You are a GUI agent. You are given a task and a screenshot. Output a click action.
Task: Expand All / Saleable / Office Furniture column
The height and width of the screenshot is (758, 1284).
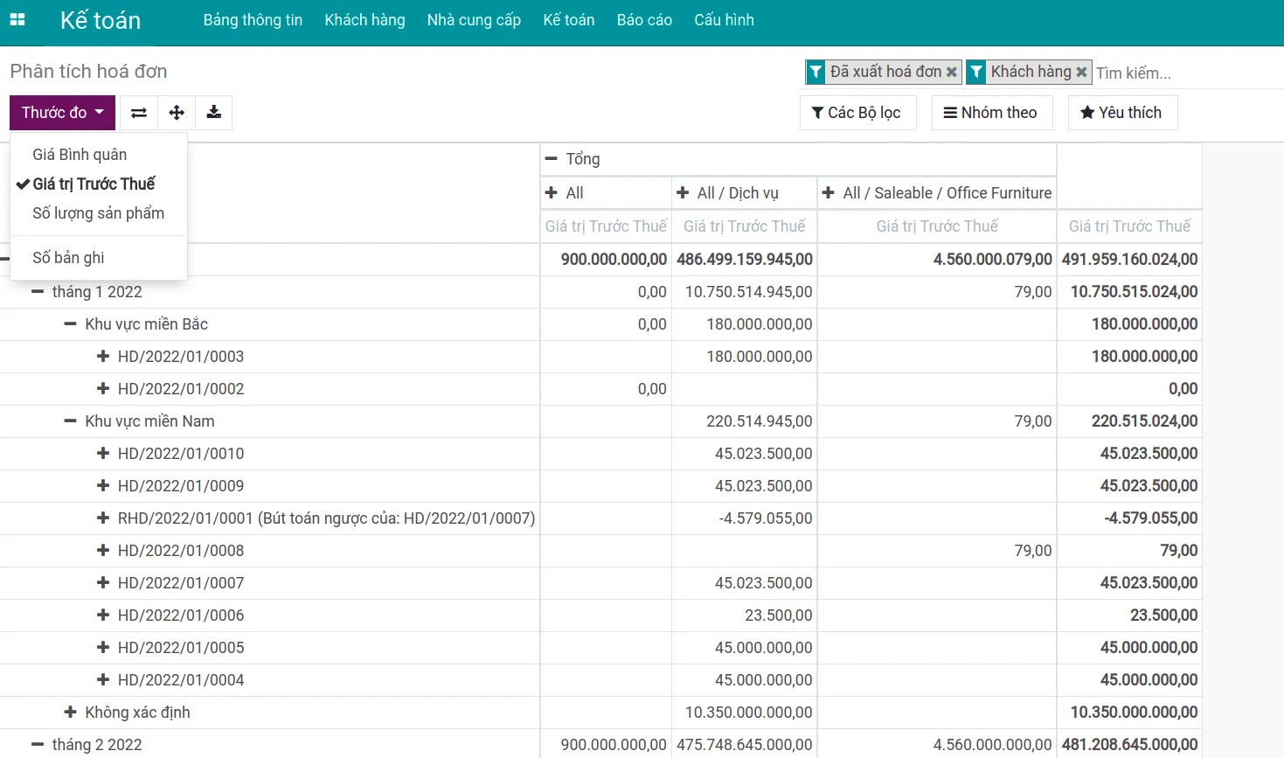click(937, 193)
